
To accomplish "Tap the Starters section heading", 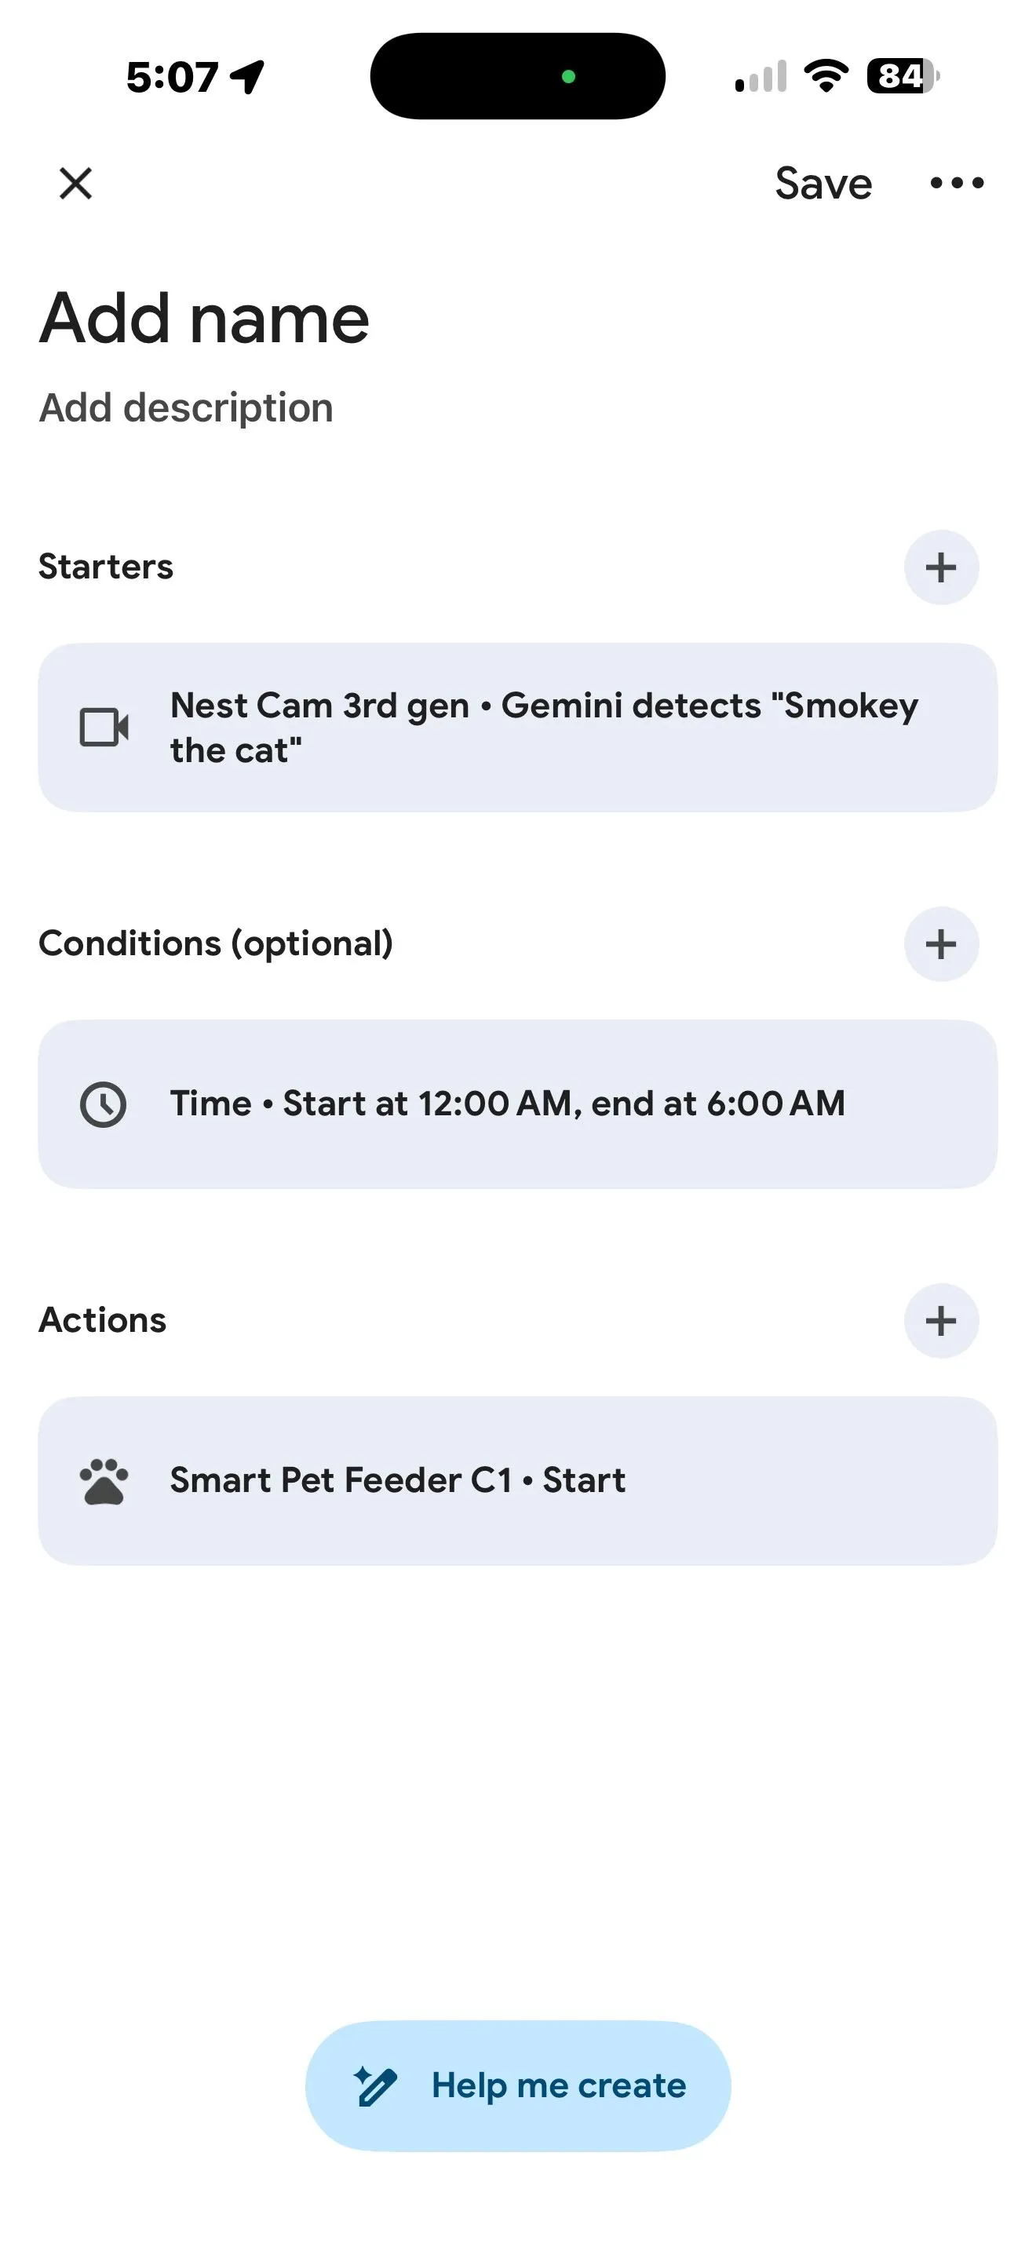I will (x=106, y=567).
